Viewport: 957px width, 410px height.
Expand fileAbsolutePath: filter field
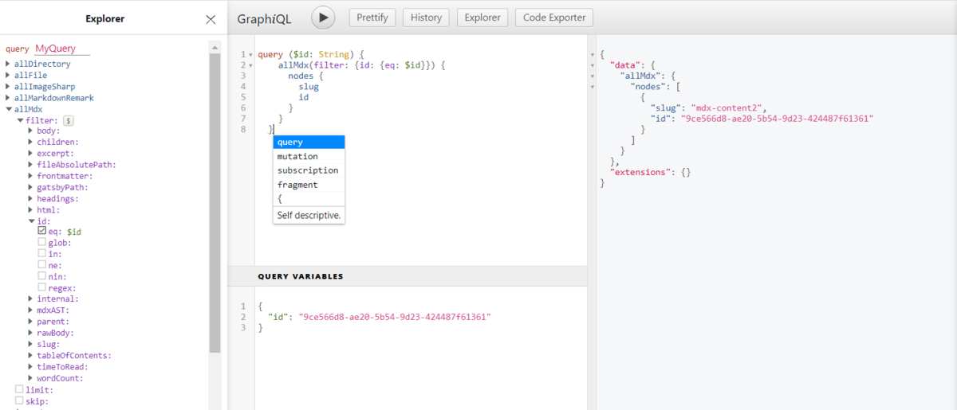click(x=31, y=164)
